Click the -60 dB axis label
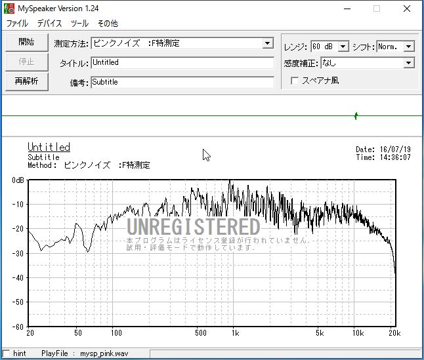This screenshot has height=360, width=424. point(18,327)
